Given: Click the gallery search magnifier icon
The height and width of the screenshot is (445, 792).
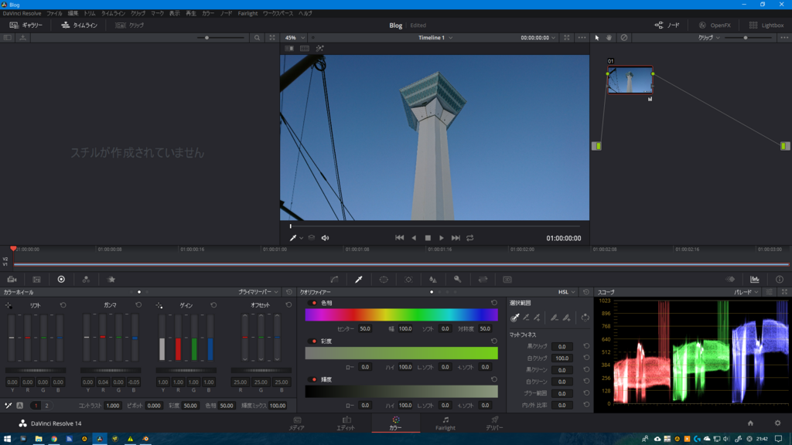Looking at the screenshot, I should pyautogui.click(x=257, y=38).
